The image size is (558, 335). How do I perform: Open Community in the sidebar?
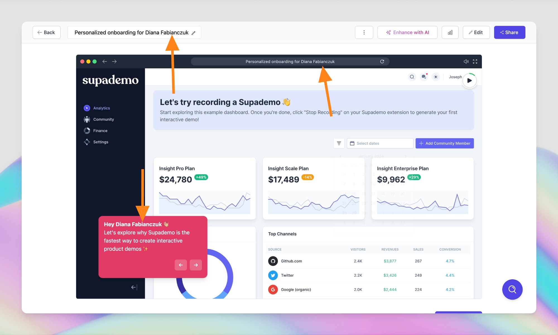coord(104,119)
